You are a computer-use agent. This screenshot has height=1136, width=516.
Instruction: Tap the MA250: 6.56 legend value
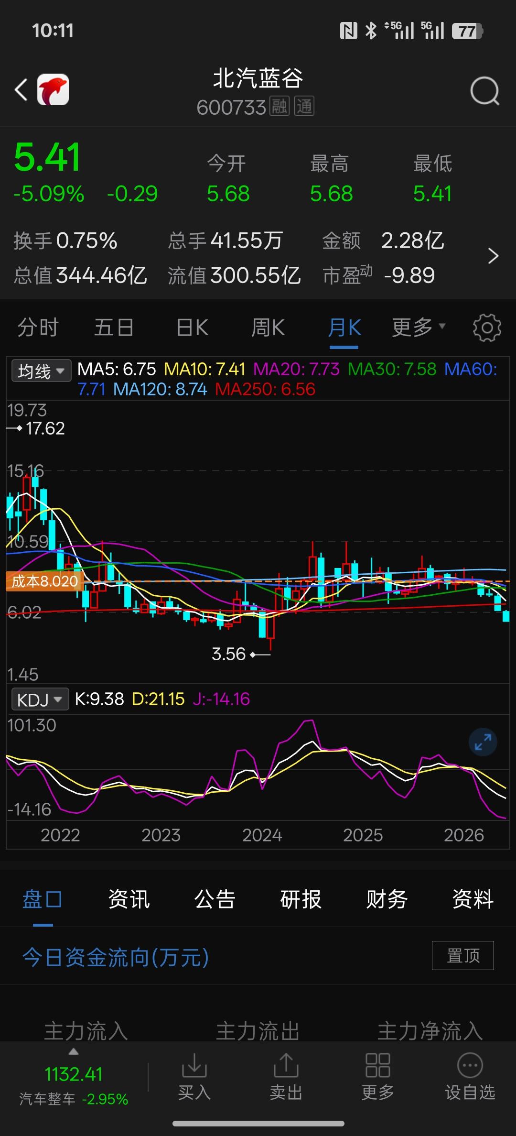tap(265, 389)
